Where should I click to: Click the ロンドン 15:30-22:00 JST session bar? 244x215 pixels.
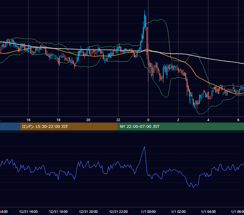tap(69, 126)
